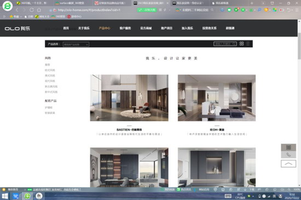Image resolution: width=301 pixels, height=200 pixels.
Task: Go to the browser home page icon
Action: click(x=39, y=10)
